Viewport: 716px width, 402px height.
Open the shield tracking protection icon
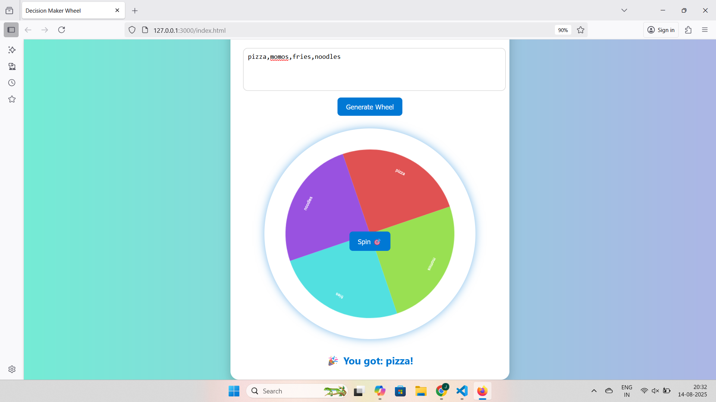(132, 30)
